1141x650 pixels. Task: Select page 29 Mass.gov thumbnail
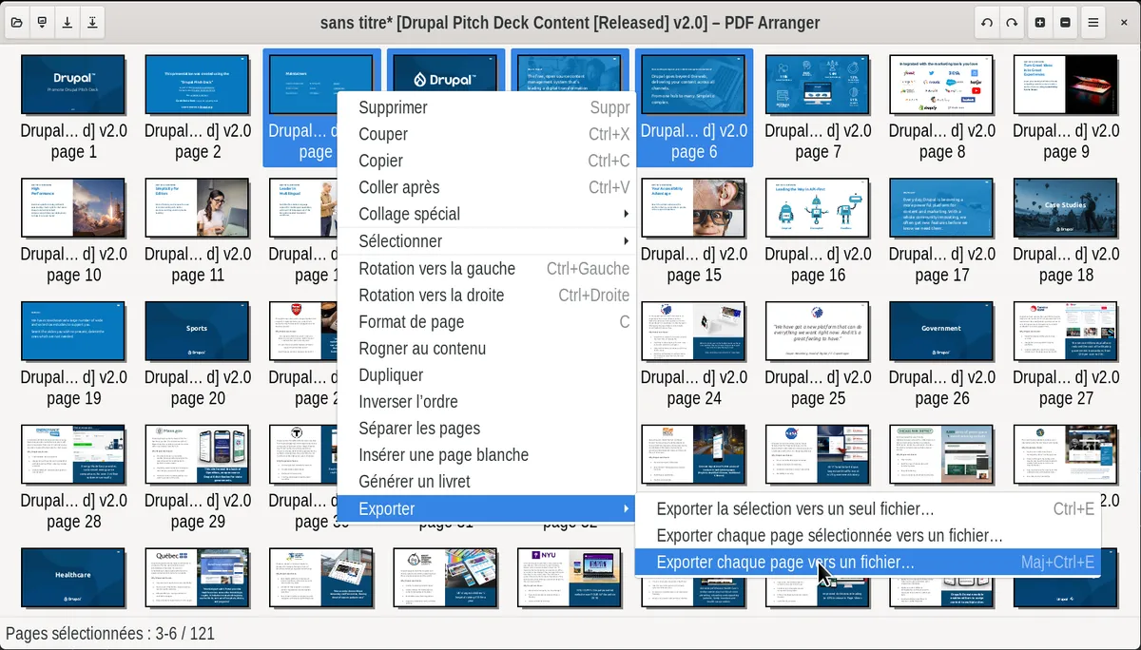[198, 454]
